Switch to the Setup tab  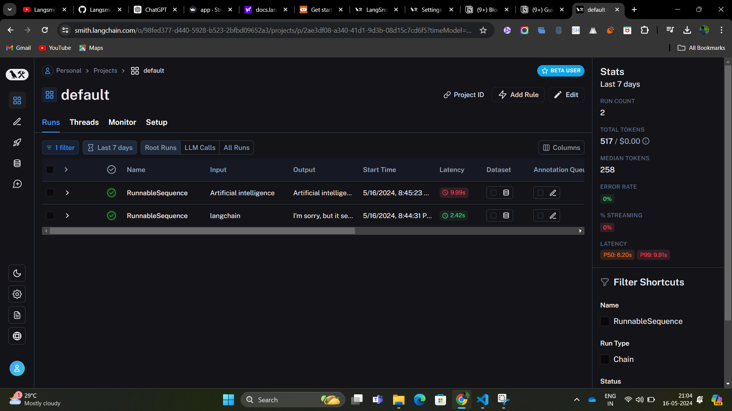[157, 122]
